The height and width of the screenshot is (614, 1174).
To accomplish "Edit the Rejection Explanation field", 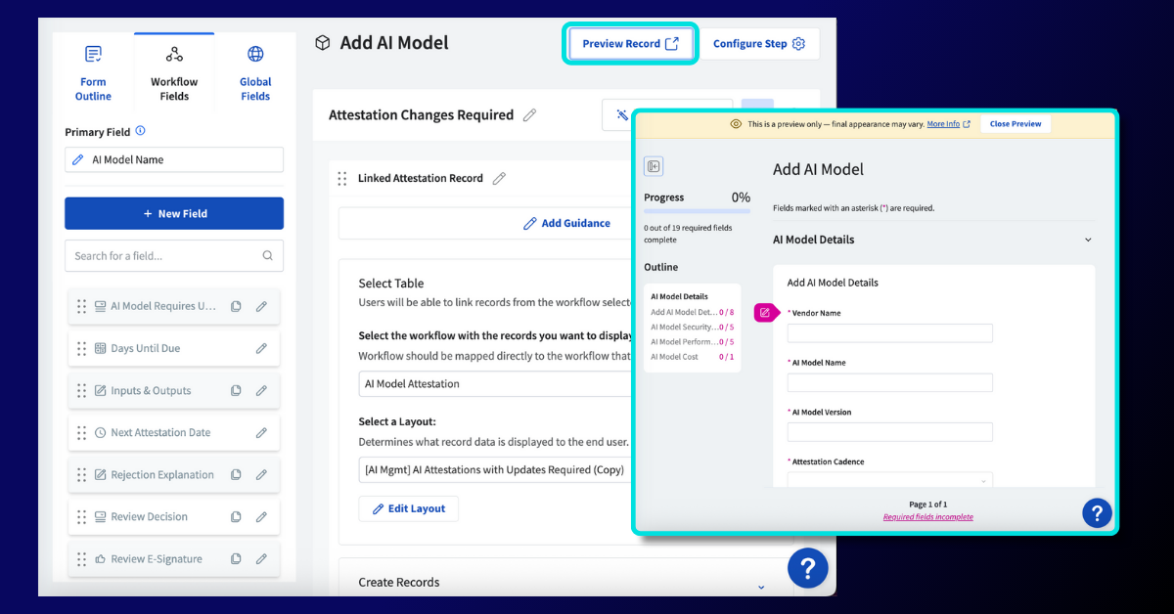I will (261, 474).
